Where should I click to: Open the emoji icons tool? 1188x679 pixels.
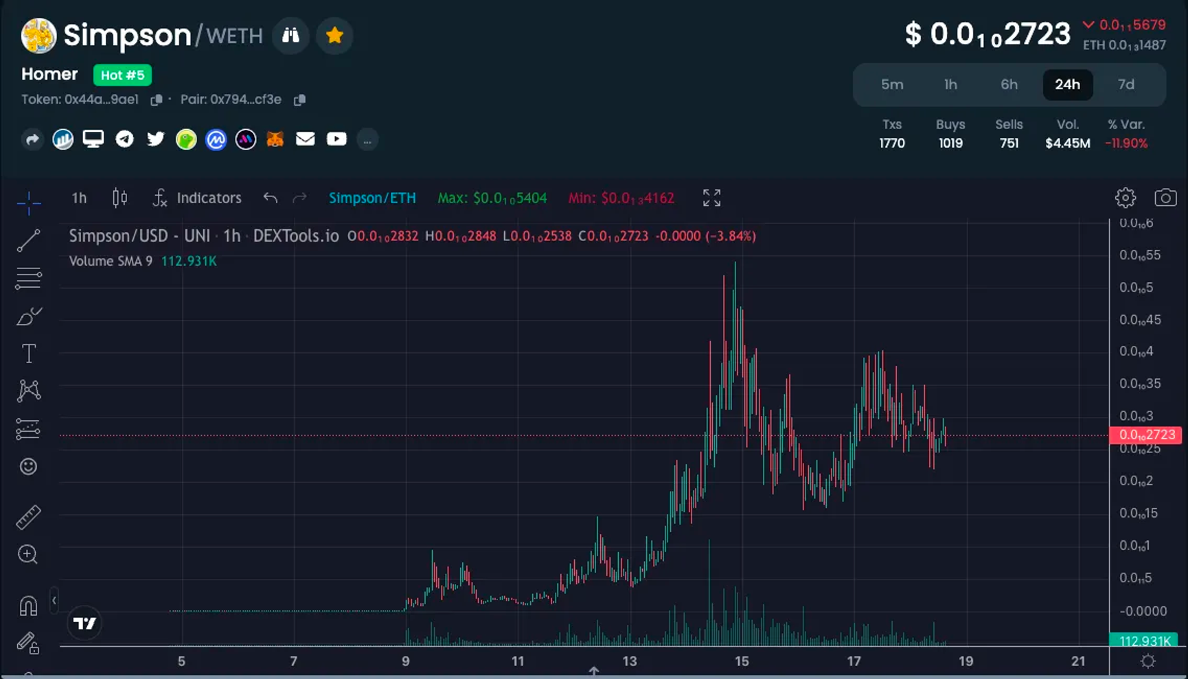[x=28, y=467]
